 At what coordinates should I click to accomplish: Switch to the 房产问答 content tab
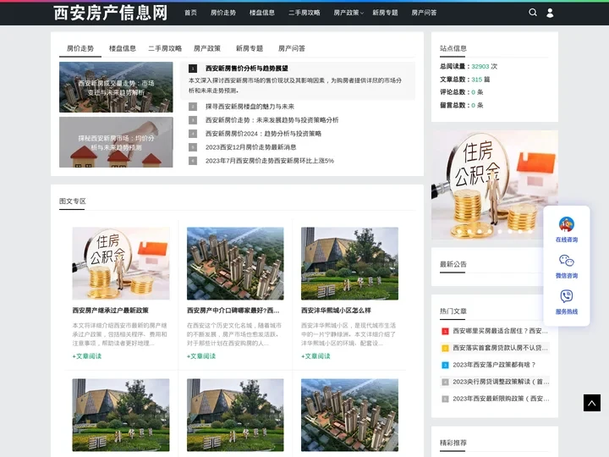(x=292, y=48)
